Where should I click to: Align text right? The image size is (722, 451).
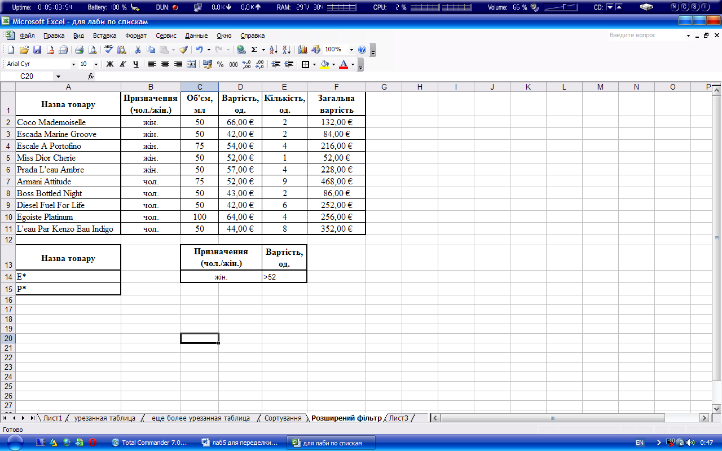[178, 64]
